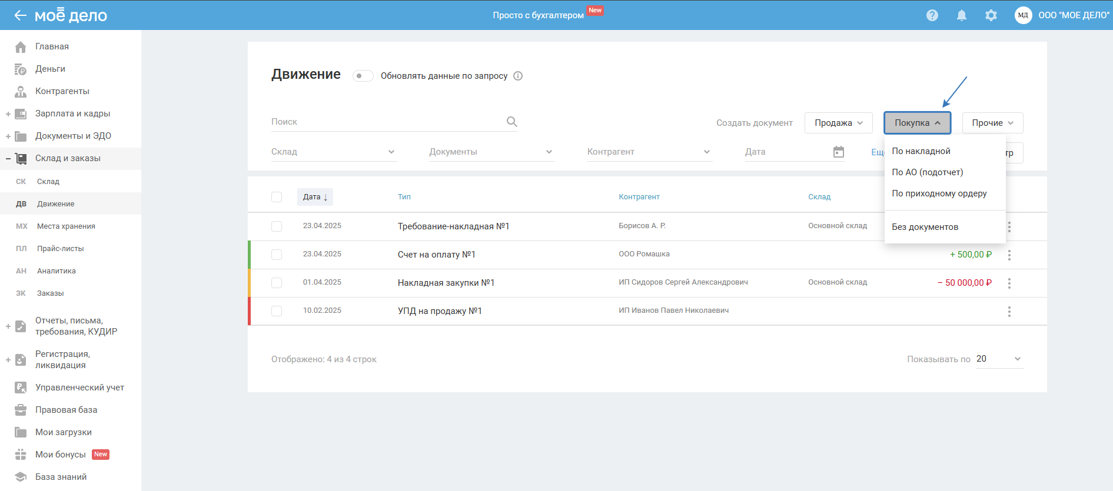Open three-dot menu for Счет на оплату №1
This screenshot has height=491, width=1113.
tap(1009, 255)
